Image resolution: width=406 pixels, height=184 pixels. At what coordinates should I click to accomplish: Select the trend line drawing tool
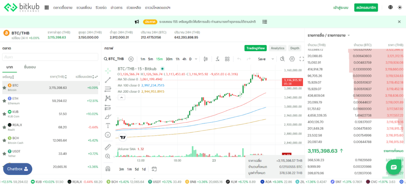[108, 80]
